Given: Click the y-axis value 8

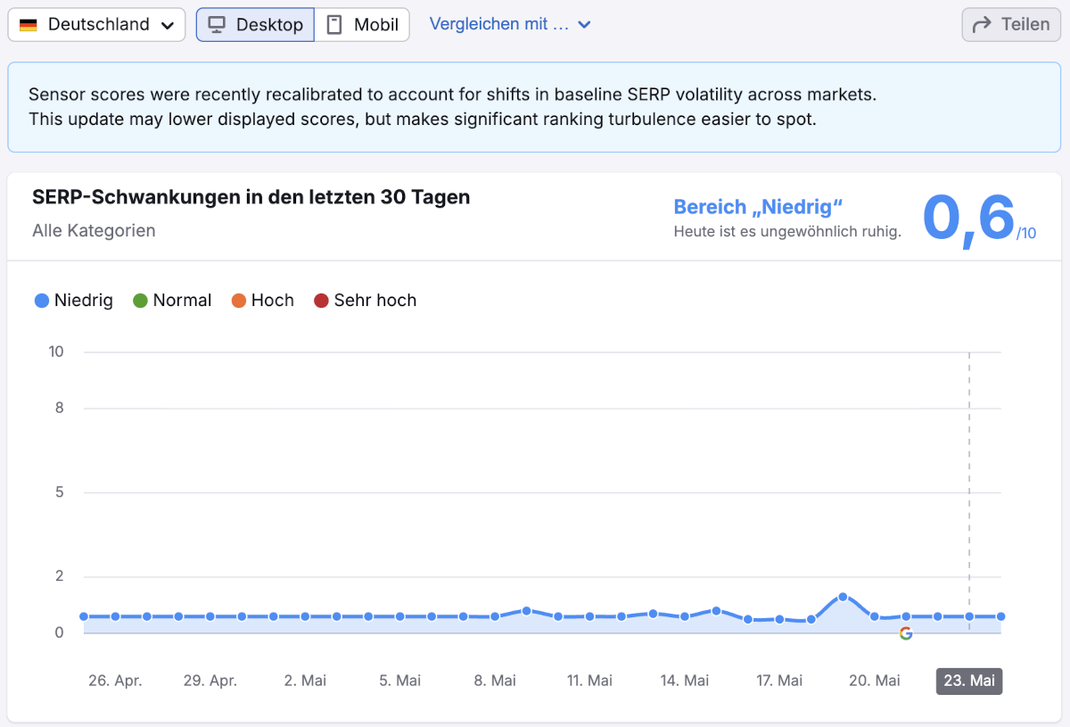Looking at the screenshot, I should tap(60, 409).
